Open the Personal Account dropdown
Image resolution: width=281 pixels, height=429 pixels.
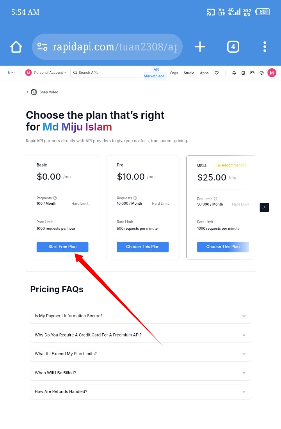pyautogui.click(x=46, y=73)
